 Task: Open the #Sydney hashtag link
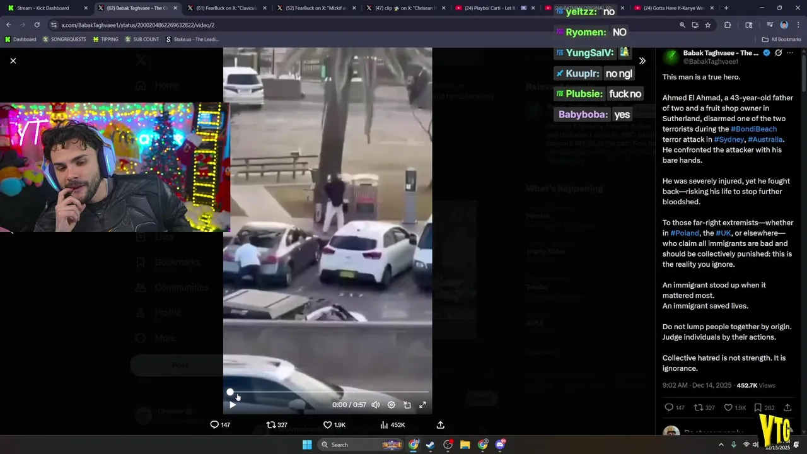729,139
